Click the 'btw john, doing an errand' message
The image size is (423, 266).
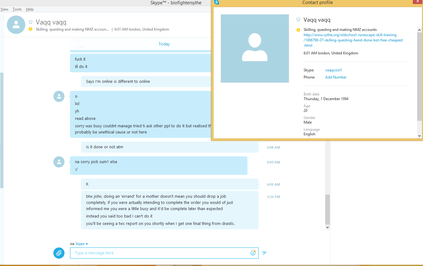[x=160, y=203]
